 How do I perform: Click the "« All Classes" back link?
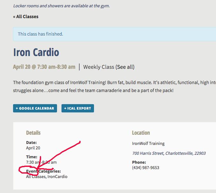tap(26, 17)
